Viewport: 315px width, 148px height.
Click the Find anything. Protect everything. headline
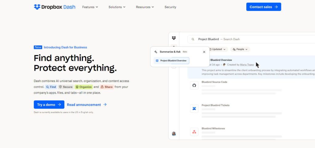75,63
